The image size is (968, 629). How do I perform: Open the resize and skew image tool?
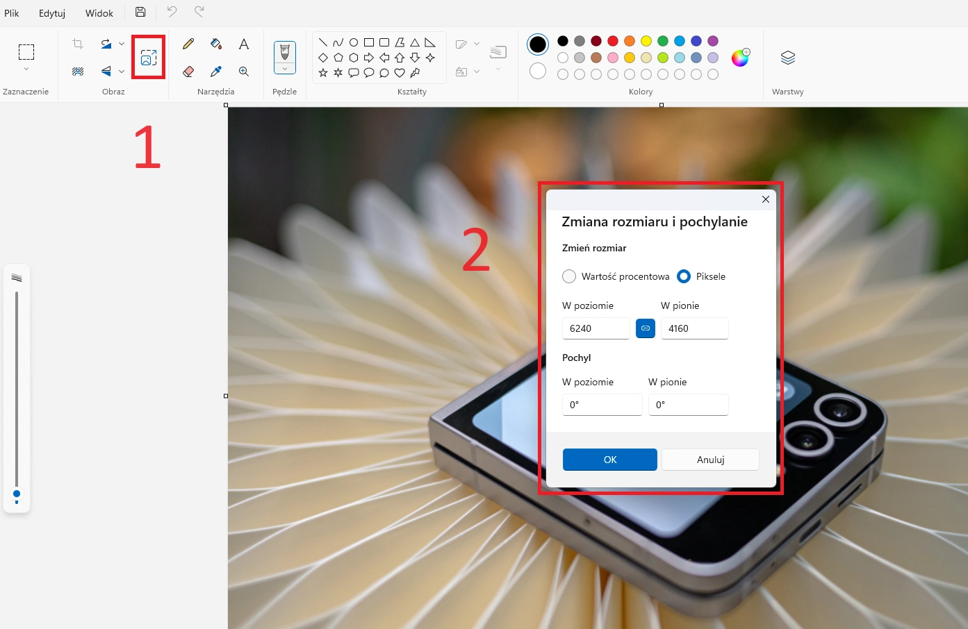click(149, 58)
